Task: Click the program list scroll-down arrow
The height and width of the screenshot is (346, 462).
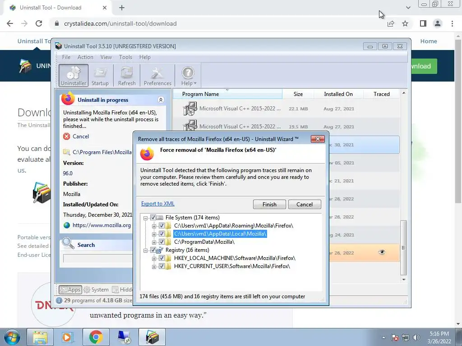Action: [x=404, y=279]
